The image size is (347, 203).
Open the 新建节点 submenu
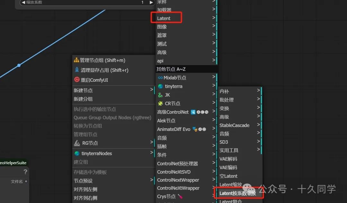[113, 90]
